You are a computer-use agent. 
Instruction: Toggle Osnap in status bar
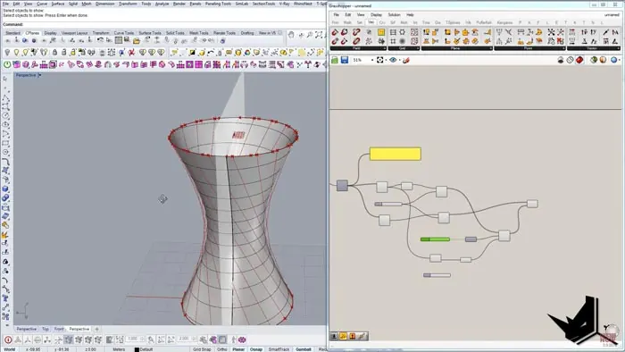tap(256, 349)
